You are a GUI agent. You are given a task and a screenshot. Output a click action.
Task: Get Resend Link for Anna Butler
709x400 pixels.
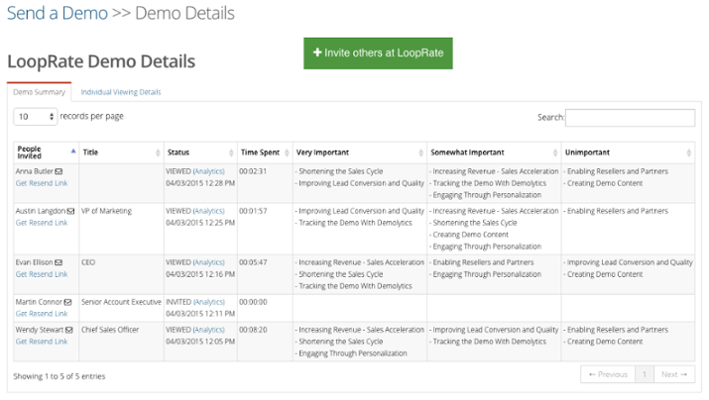pyautogui.click(x=42, y=183)
